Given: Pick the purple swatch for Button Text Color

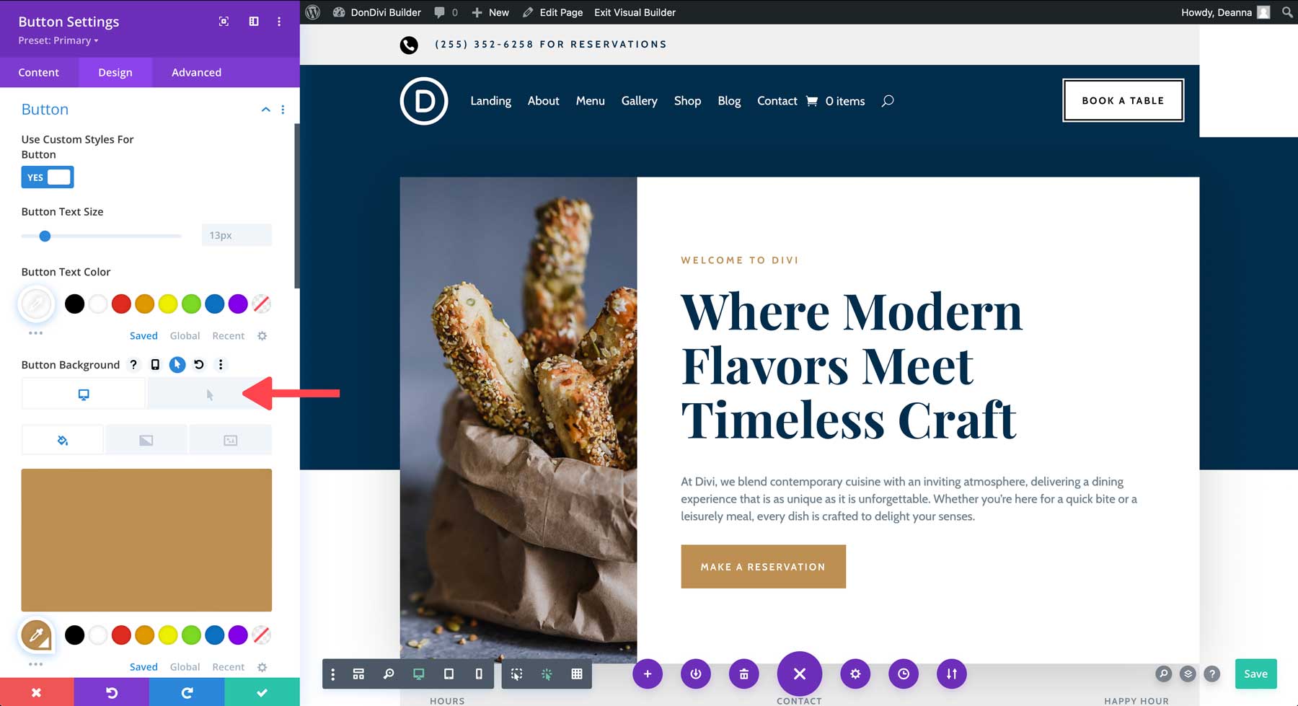Looking at the screenshot, I should point(238,304).
